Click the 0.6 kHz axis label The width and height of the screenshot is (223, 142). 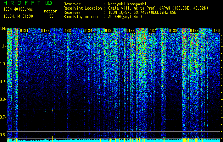[3, 135]
